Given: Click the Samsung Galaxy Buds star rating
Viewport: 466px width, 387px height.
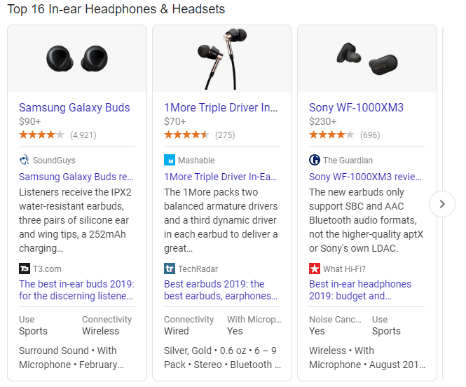Looking at the screenshot, I should point(41,135).
